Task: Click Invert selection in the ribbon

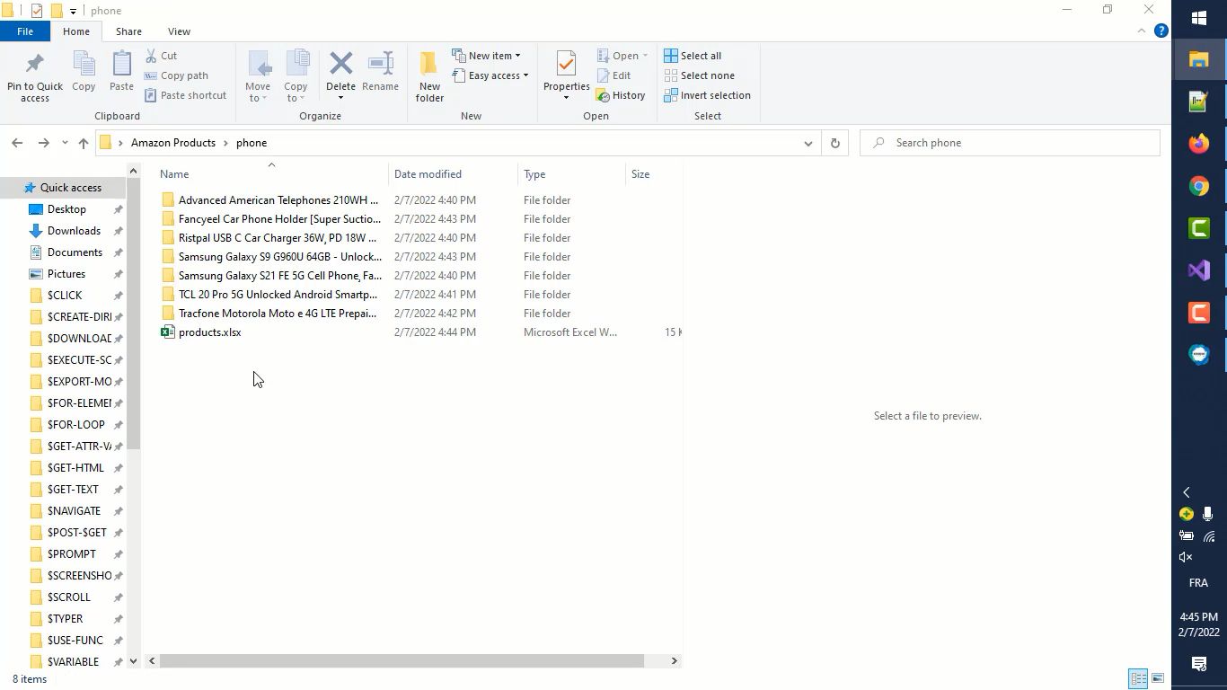Action: [x=707, y=95]
